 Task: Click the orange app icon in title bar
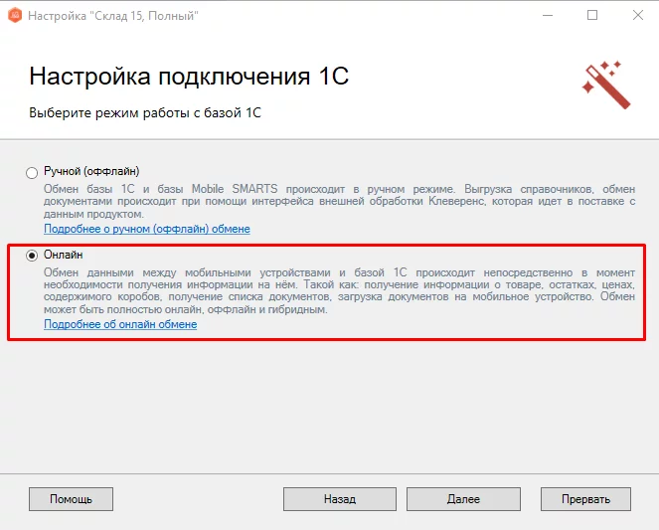coord(15,16)
